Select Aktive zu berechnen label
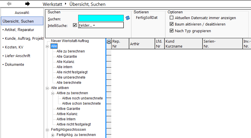Image resolution: width=251 pixels, height=138 pixels. pos(72,93)
